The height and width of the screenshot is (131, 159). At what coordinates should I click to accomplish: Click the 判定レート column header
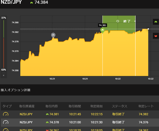(146, 106)
